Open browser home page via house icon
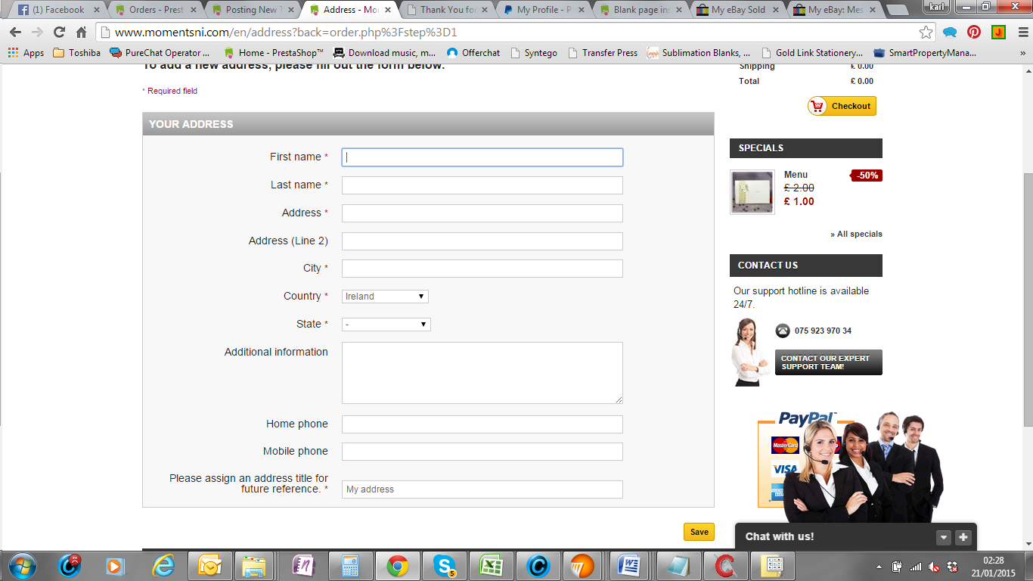Viewport: 1033px width, 581px height. (81, 33)
